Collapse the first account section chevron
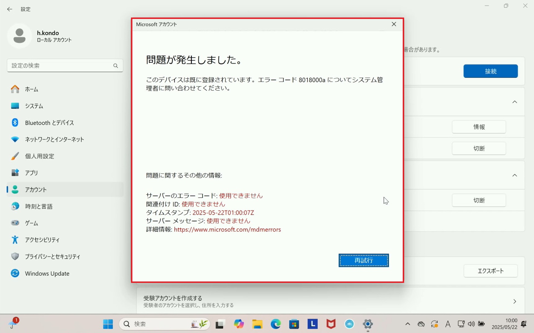 (x=515, y=102)
